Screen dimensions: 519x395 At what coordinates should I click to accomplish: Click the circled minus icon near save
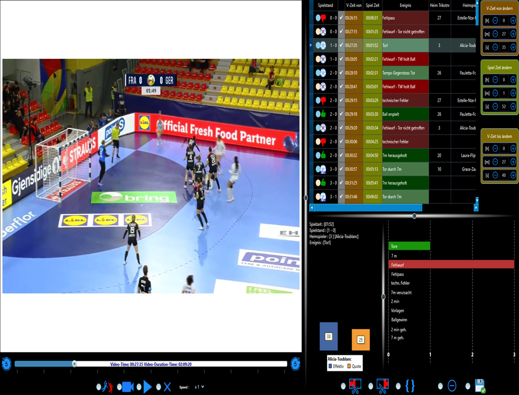452,386
